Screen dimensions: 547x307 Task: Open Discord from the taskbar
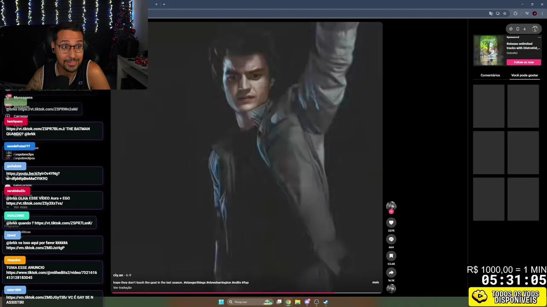pyautogui.click(x=307, y=302)
